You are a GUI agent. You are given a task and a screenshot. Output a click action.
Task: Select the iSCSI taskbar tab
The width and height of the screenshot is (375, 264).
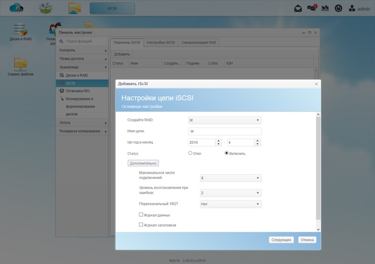112,8
